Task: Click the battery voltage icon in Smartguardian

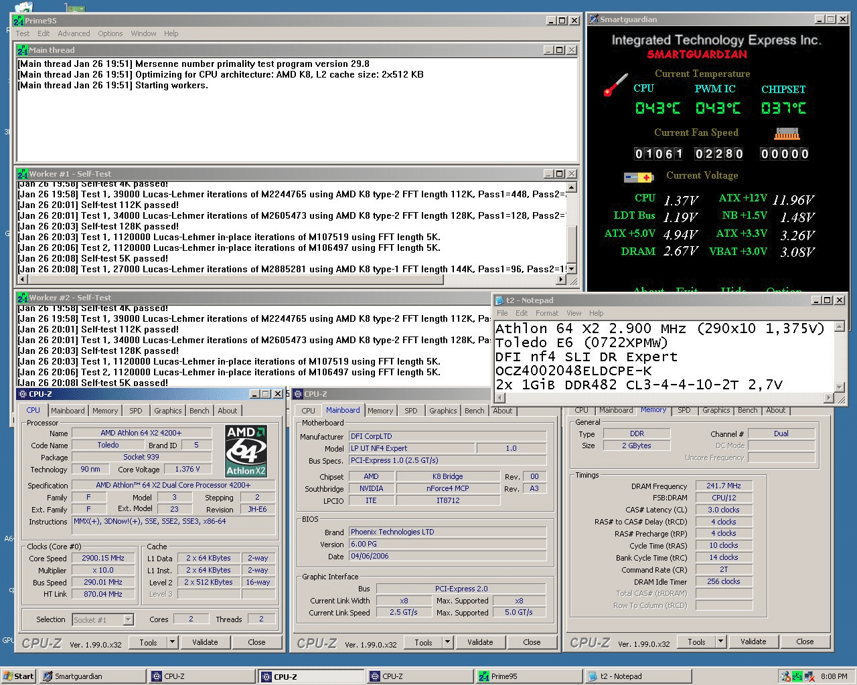Action: [638, 177]
